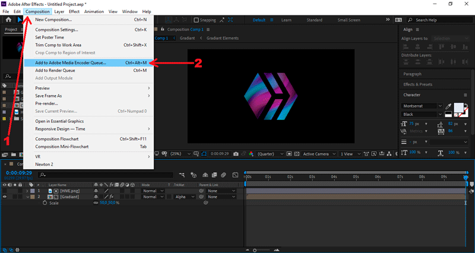475x253 pixels.
Task: Switch to the Standard workspace
Action: point(314,20)
